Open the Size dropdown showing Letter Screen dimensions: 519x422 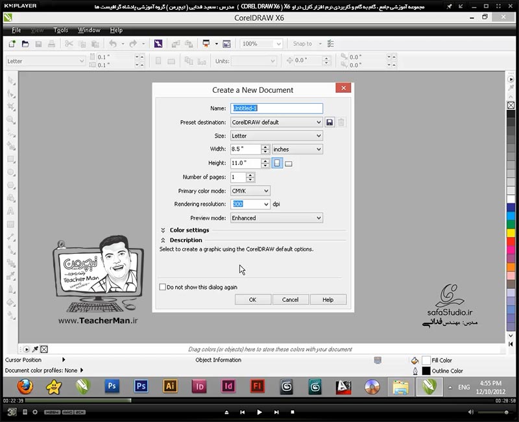276,136
